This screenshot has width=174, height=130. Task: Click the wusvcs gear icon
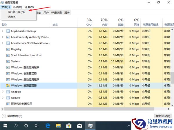coord(8,98)
